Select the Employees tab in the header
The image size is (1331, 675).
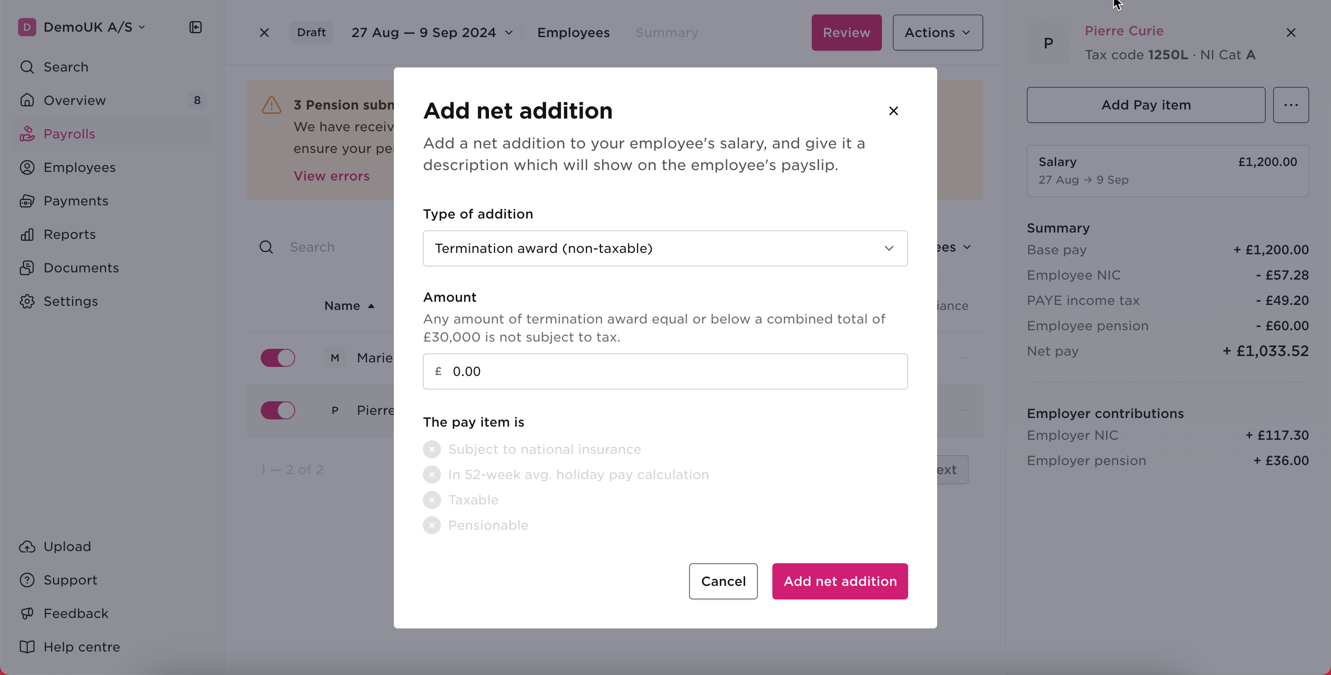coord(574,32)
